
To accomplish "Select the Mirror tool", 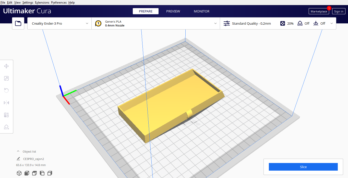I will click(6, 102).
